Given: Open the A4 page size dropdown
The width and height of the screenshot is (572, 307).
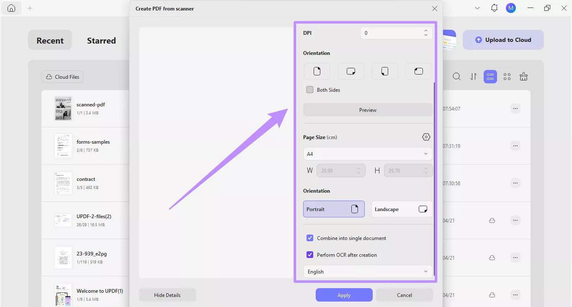Looking at the screenshot, I should [368, 154].
